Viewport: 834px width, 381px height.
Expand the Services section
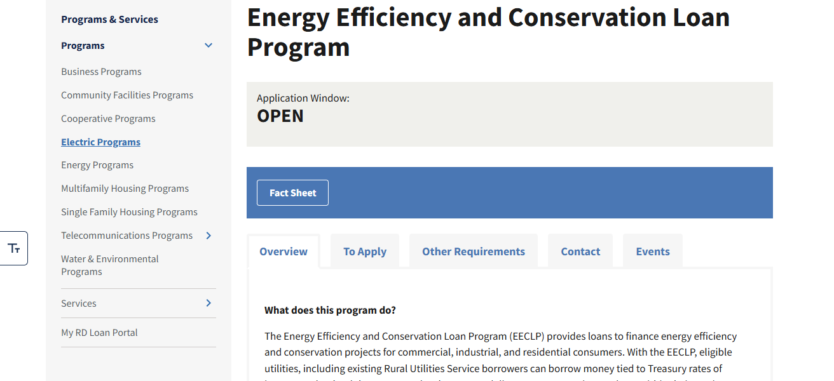coord(208,303)
